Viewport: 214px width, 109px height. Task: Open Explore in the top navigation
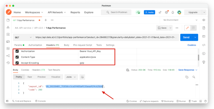89,12
